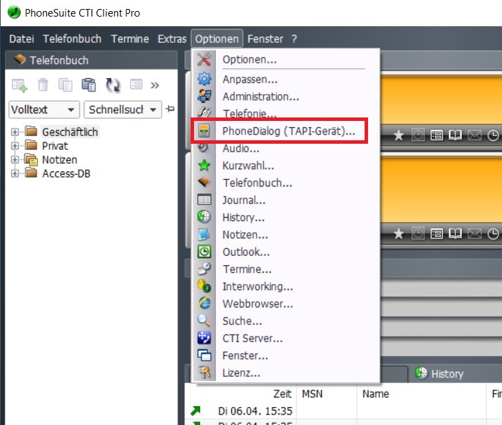Click the Administration user-computer icon
This screenshot has height=425, width=502.
click(204, 96)
